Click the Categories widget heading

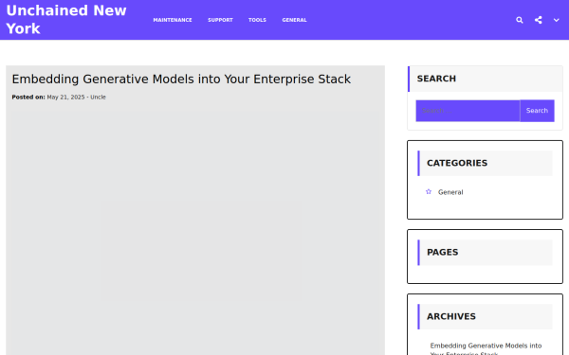(x=457, y=163)
